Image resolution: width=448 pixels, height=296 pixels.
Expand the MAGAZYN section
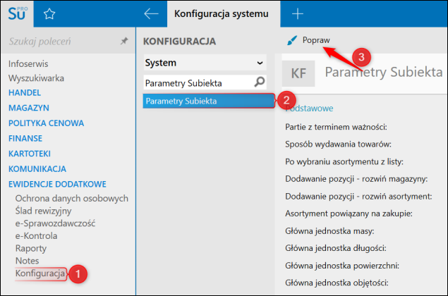29,108
